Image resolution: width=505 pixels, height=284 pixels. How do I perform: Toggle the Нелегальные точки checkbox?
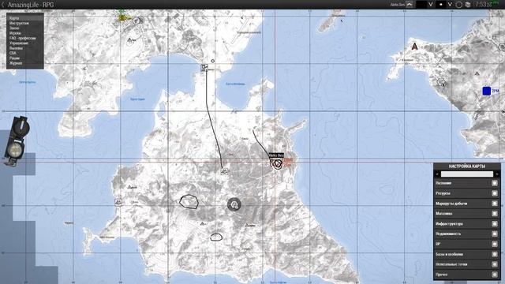click(x=495, y=264)
